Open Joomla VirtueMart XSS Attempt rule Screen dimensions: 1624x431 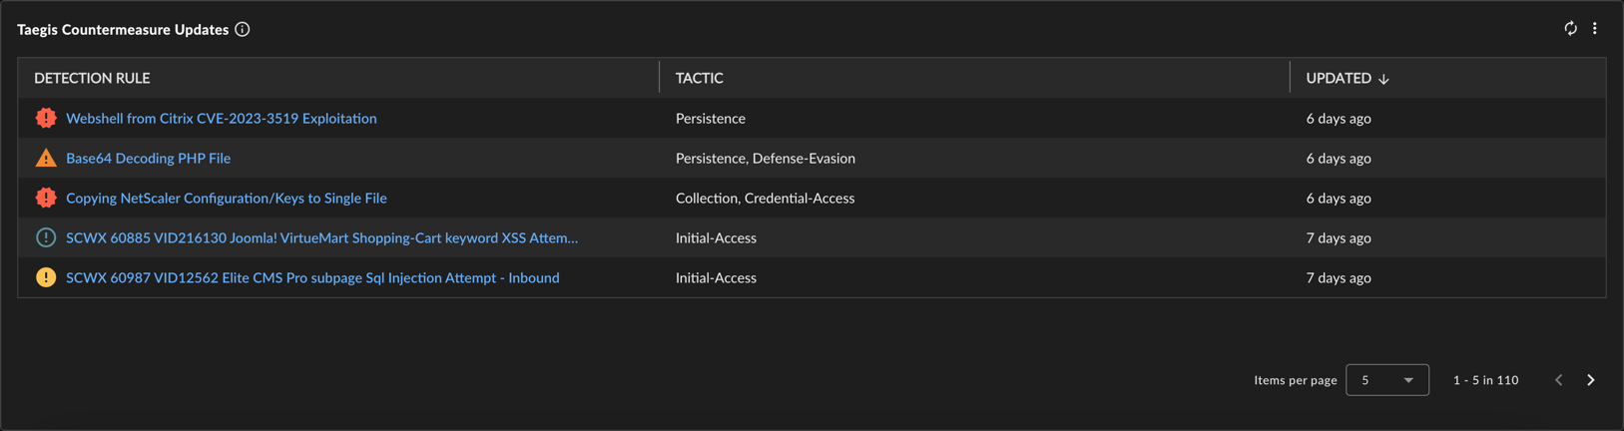pos(321,237)
